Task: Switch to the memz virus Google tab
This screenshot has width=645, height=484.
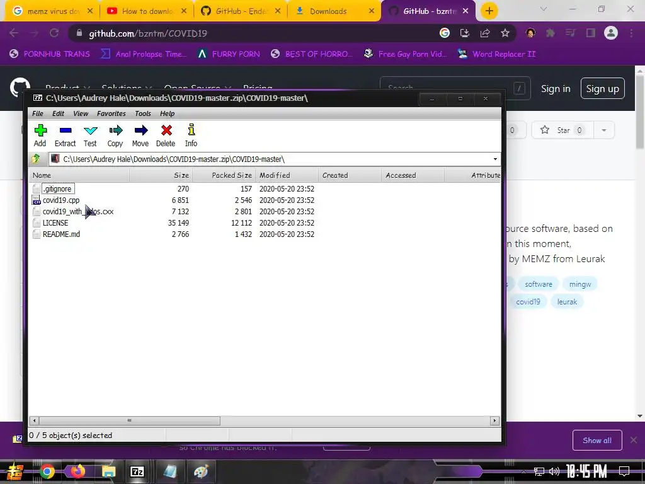Action: 53,11
